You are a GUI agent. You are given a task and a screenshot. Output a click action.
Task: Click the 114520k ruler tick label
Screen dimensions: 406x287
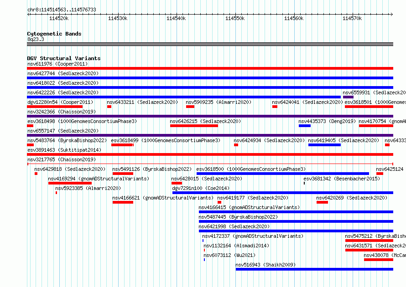pyautogui.click(x=59, y=18)
